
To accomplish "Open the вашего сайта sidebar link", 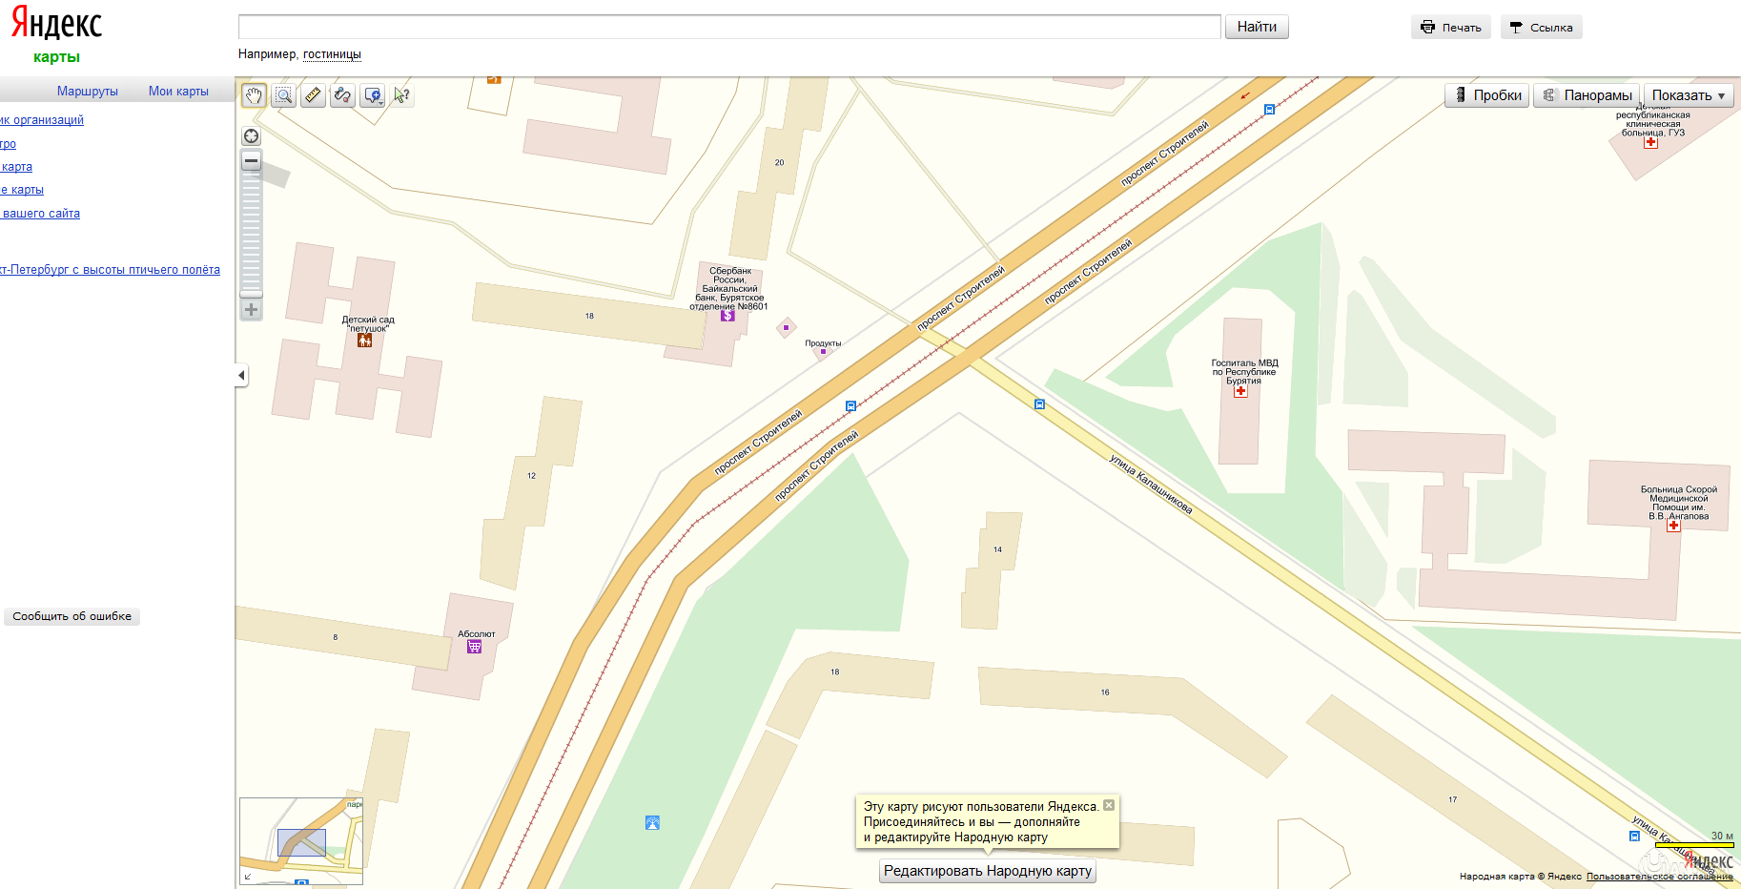I will [40, 214].
